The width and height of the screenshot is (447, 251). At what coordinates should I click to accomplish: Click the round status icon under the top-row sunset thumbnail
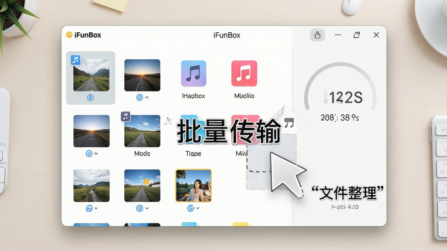coord(139,97)
